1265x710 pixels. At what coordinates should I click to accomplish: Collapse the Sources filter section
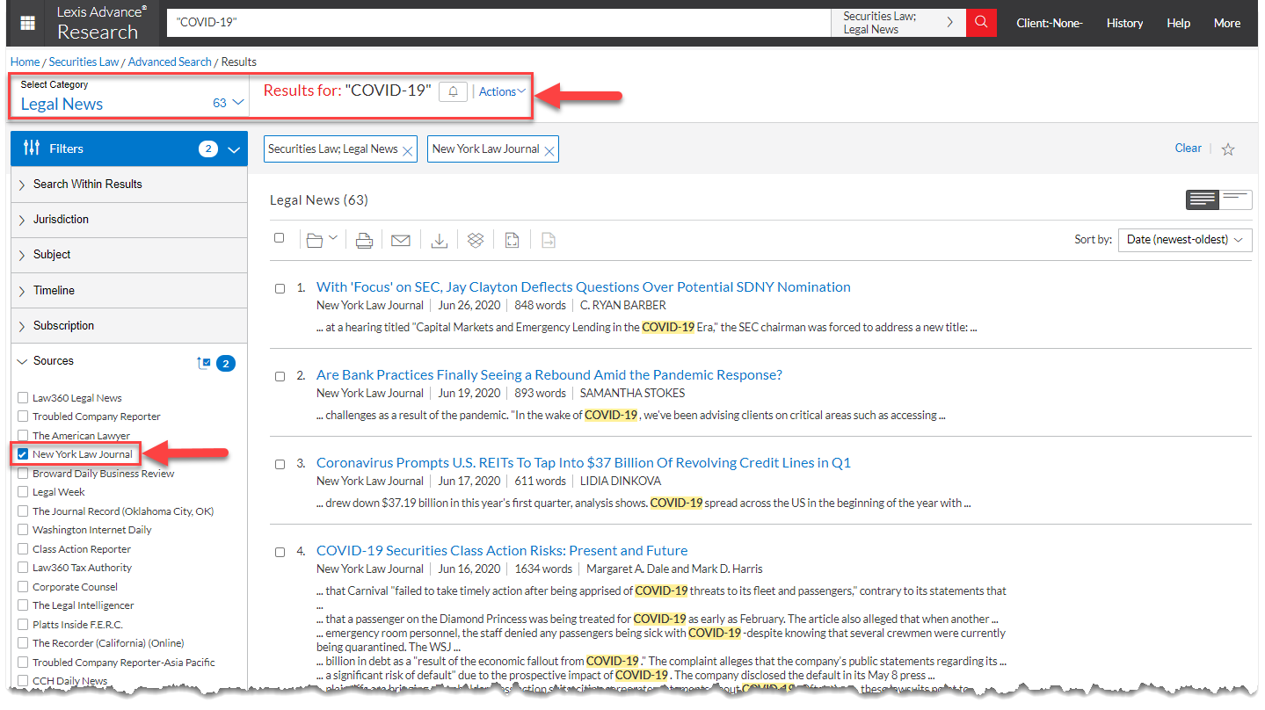click(23, 361)
